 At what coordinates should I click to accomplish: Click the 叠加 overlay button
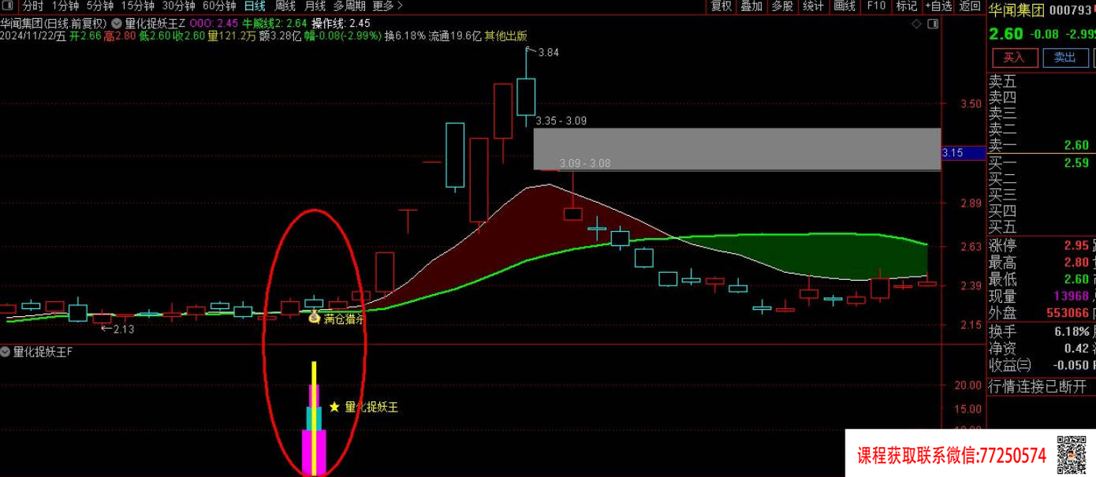pos(751,6)
